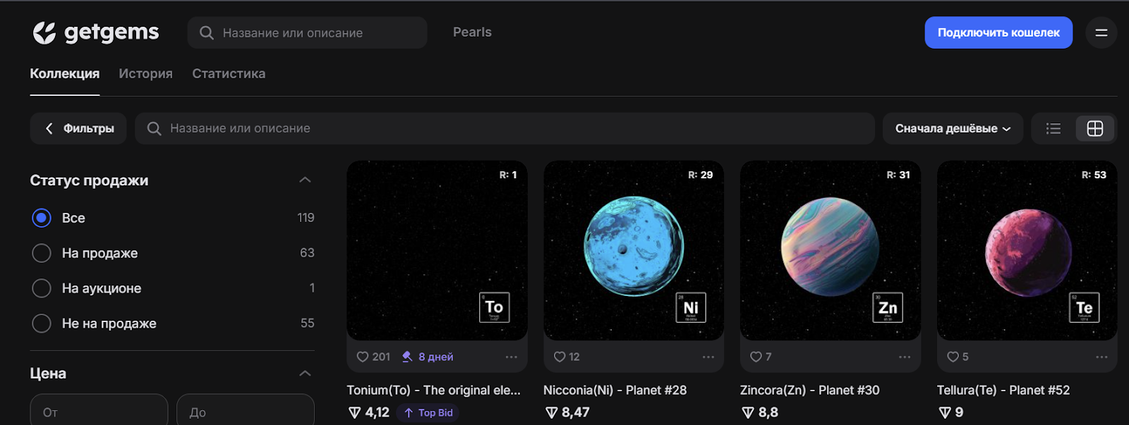Open the hamburger menu button
Screen dimensions: 1129x425
point(1101,32)
